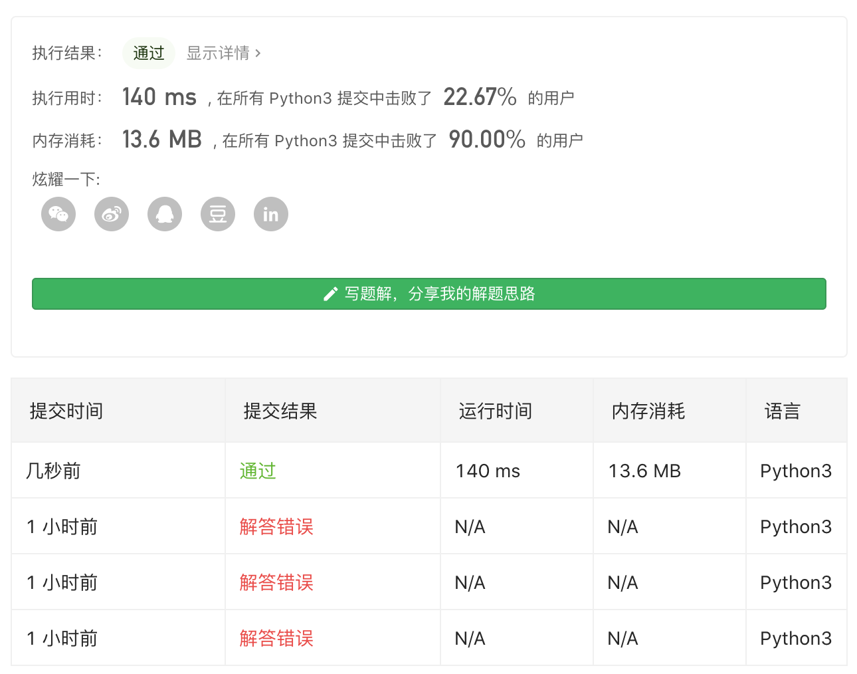Viewport: 857px width, 674px height.
Task: Open the first 解答错误 submission result
Action: click(276, 526)
